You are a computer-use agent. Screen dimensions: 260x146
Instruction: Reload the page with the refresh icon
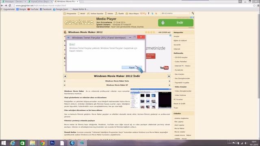click(10, 5)
